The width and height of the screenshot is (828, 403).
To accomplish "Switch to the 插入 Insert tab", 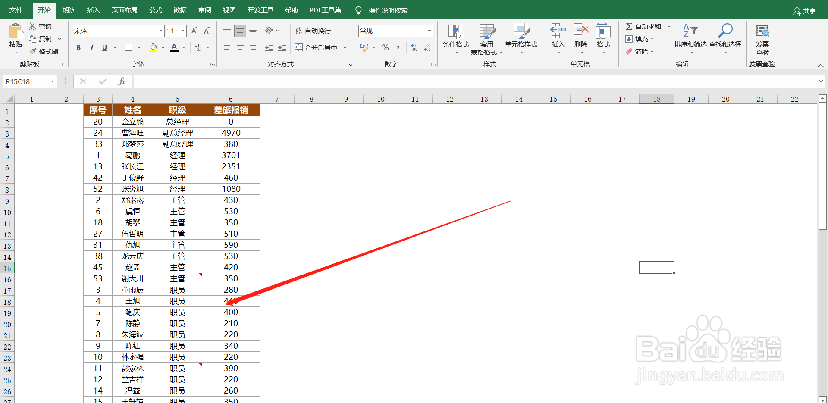I will (x=93, y=10).
